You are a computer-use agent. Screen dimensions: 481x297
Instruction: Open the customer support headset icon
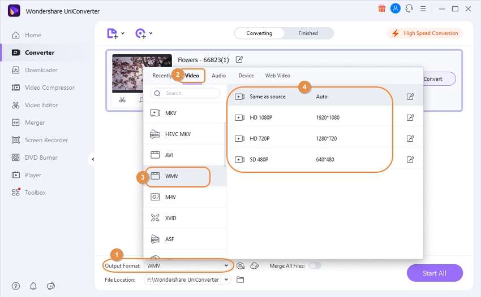coord(409,8)
